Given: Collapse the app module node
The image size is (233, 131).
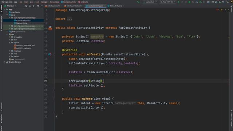Looking at the screenshot, I should (4, 9).
